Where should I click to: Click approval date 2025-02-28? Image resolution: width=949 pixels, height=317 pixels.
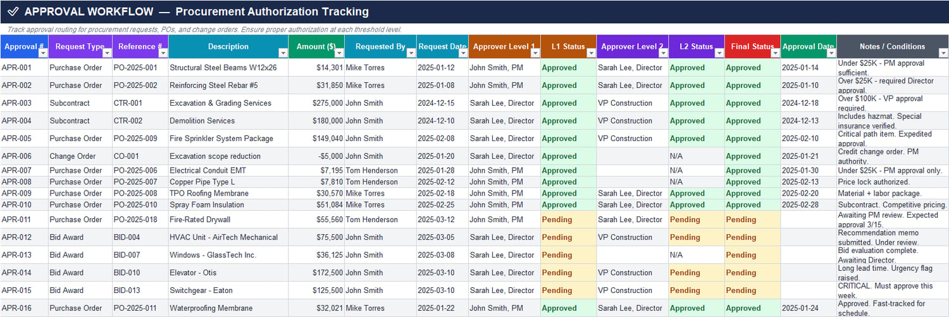pyautogui.click(x=809, y=205)
